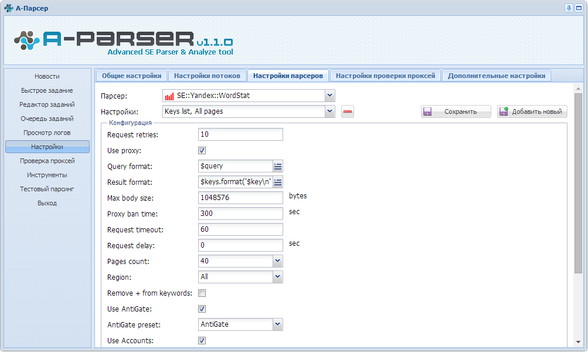Image resolution: width=588 pixels, height=352 pixels.
Task: Toggle the Use proxy checkbox
Action: [x=202, y=151]
